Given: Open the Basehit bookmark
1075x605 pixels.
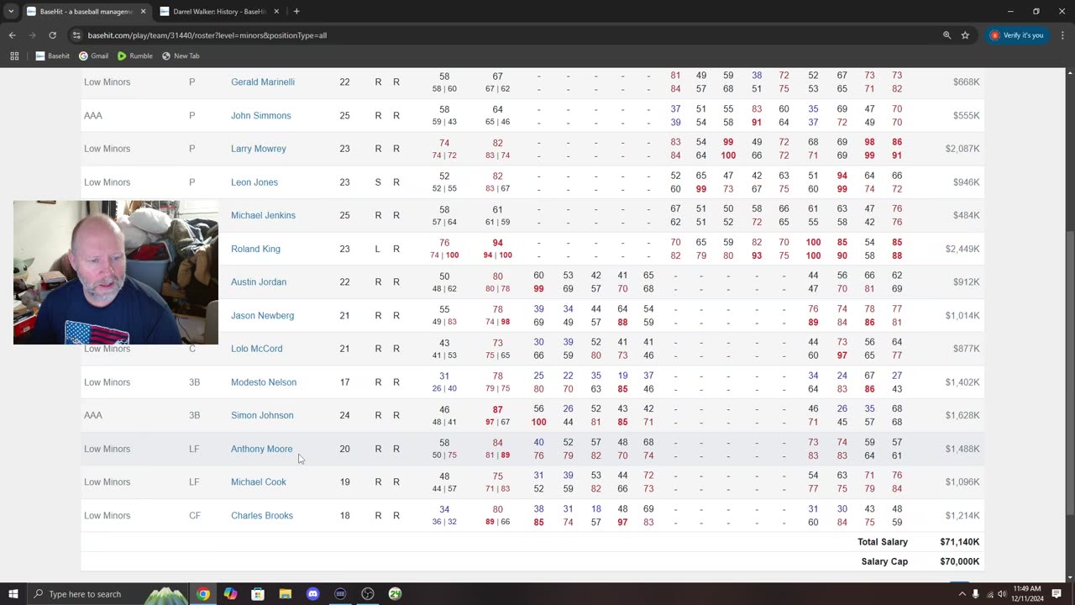Looking at the screenshot, I should [x=52, y=56].
